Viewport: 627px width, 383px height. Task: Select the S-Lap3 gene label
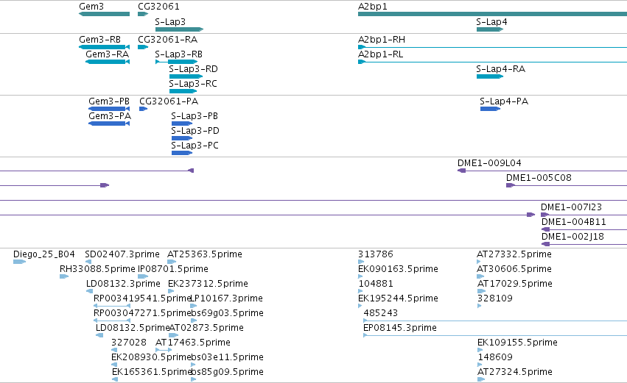(170, 22)
